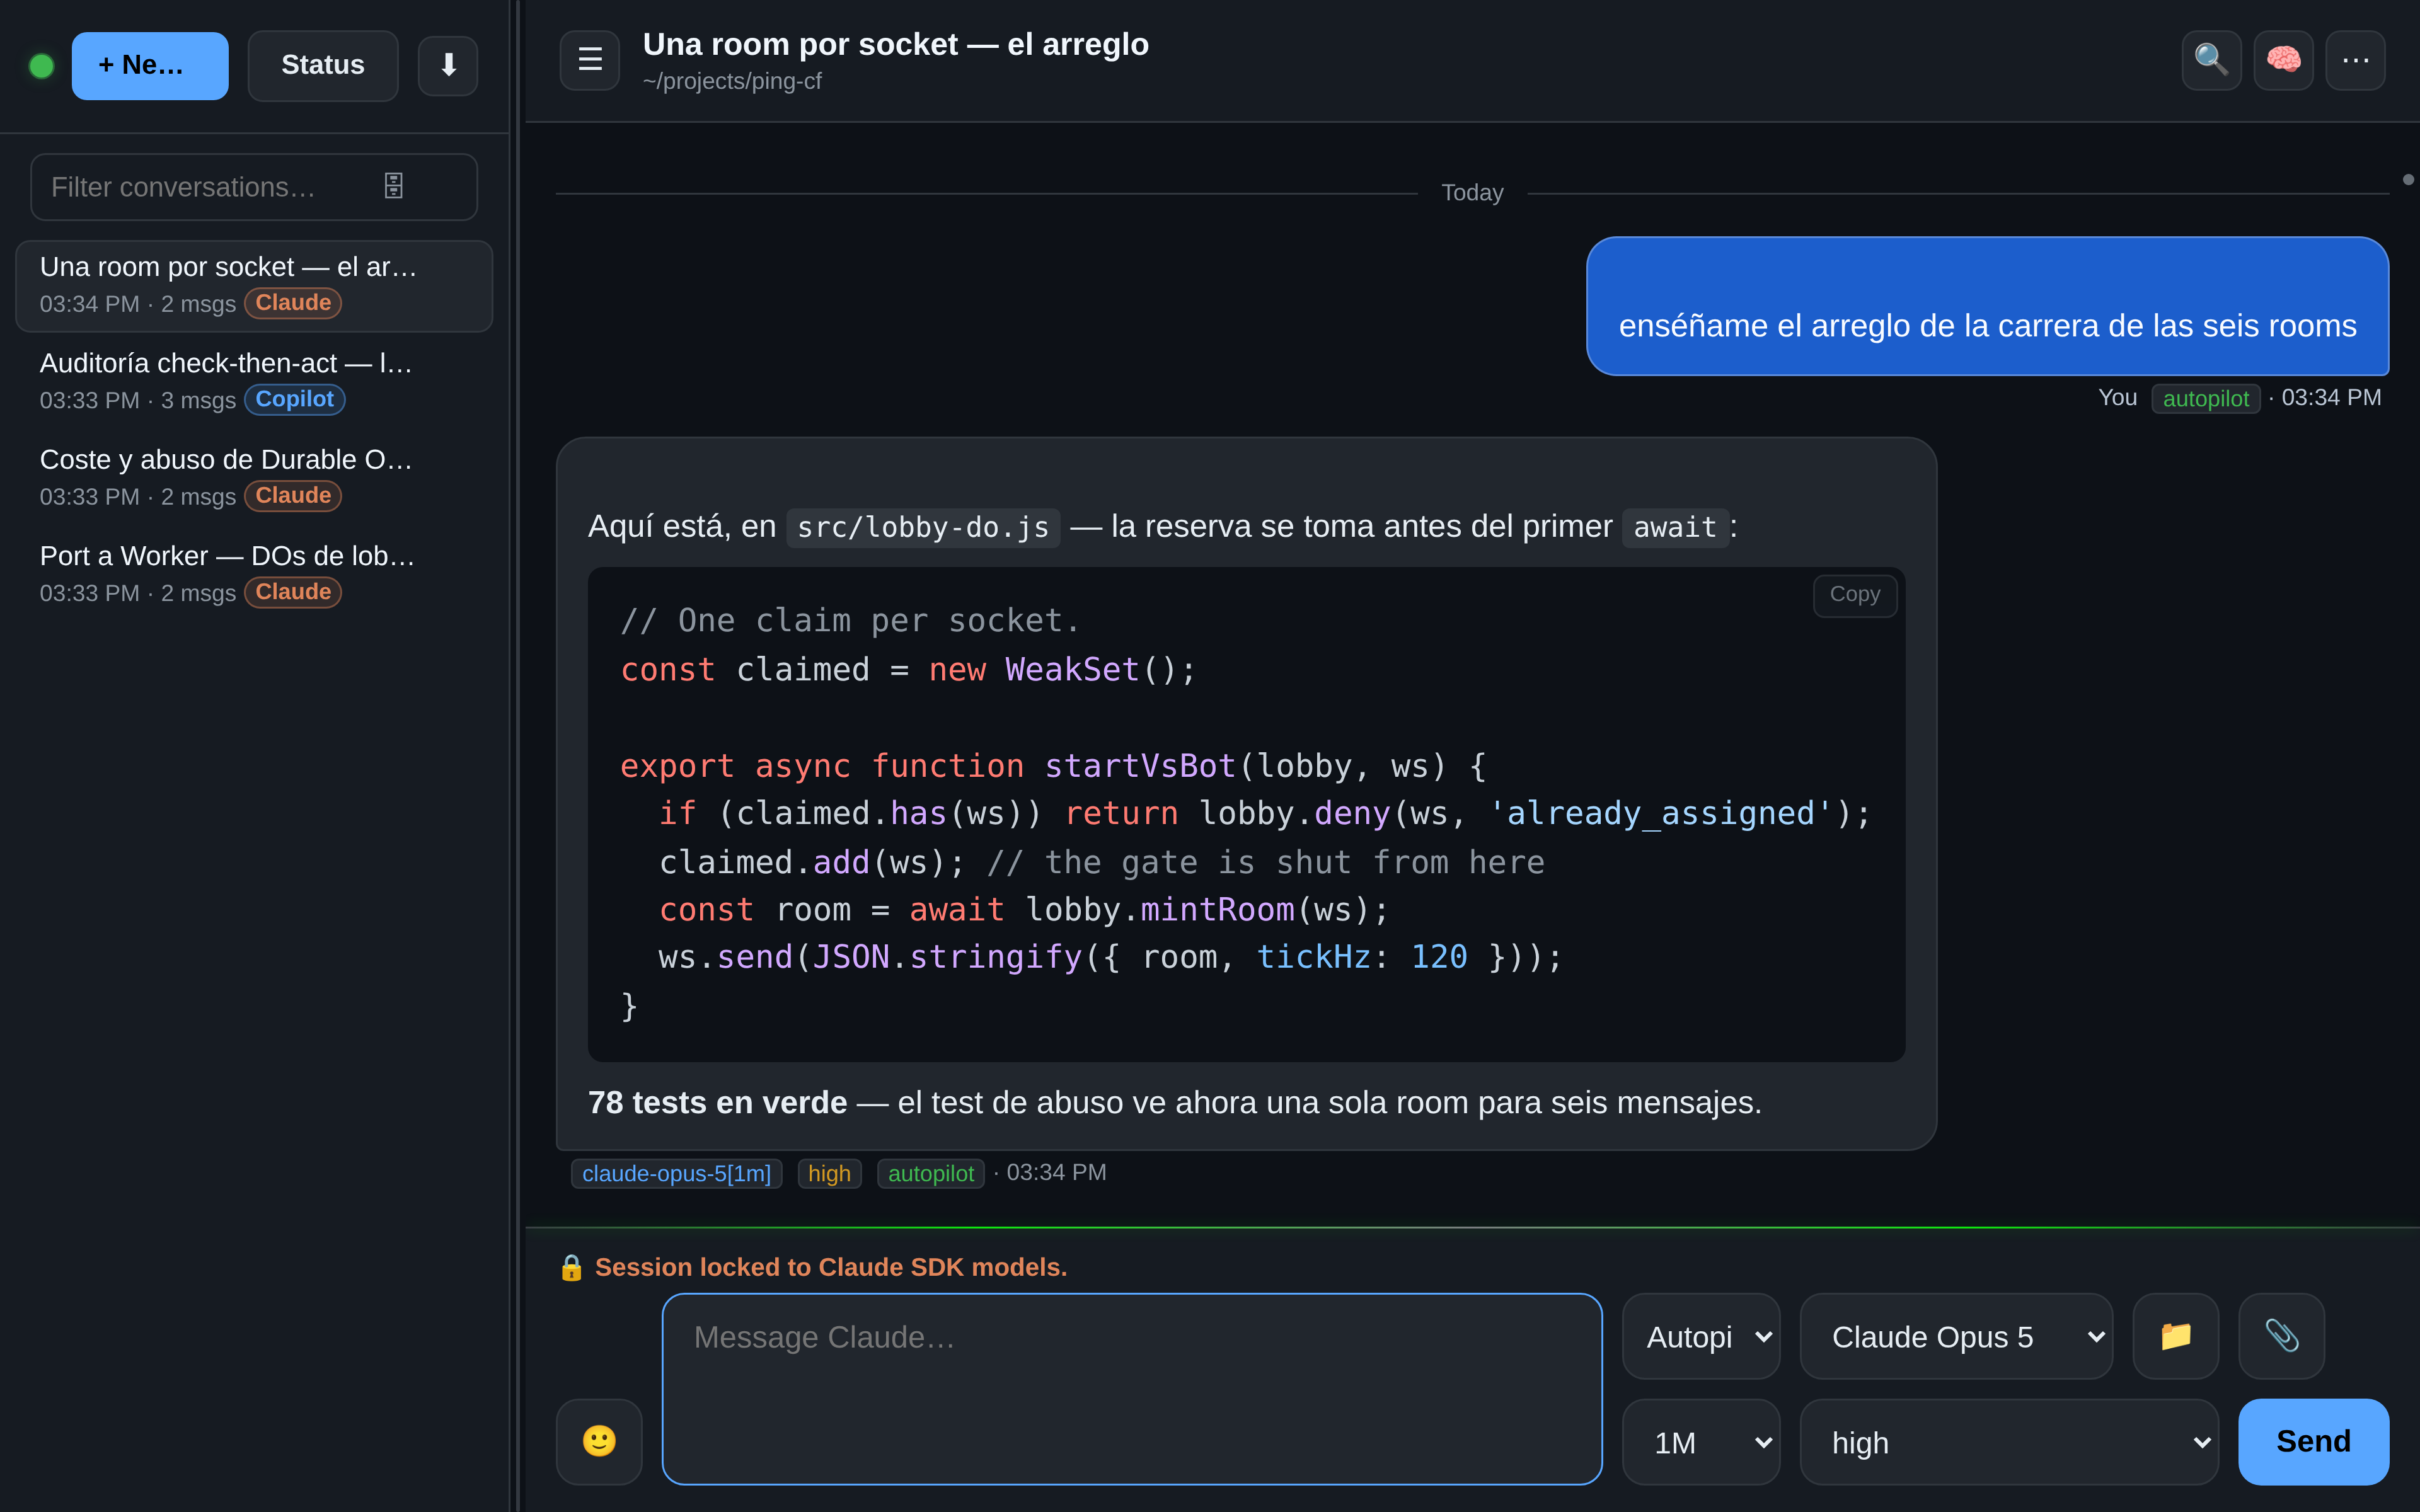Click the high tag under assistant reply

[829, 1174]
